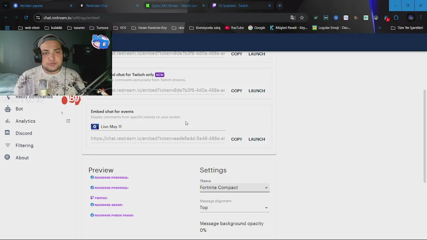Close the lynesmd - Twitch tab
The height and width of the screenshot is (240, 427).
click(270, 6)
